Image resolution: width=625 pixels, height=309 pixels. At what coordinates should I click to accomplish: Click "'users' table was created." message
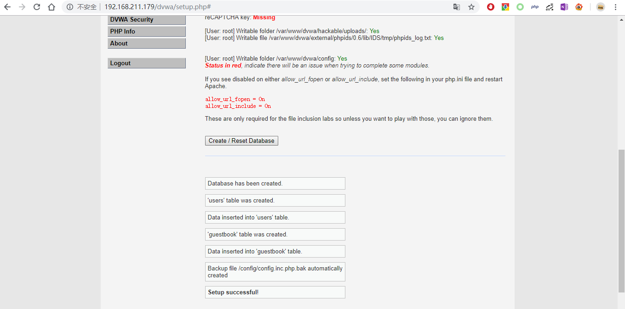275,200
